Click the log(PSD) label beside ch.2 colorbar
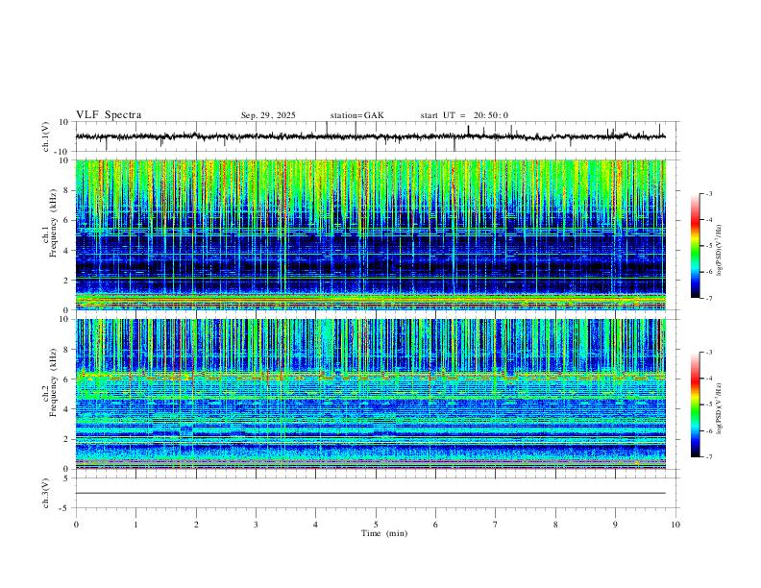This screenshot has width=761, height=588. coord(719,409)
